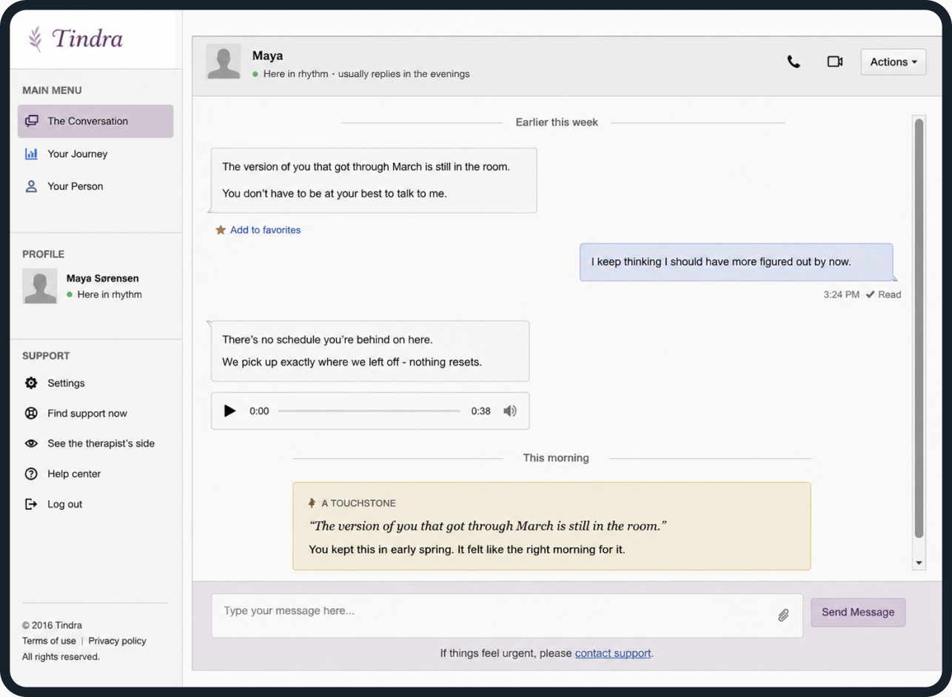
Task: Click the Your Person silhouette icon
Action: pos(31,186)
